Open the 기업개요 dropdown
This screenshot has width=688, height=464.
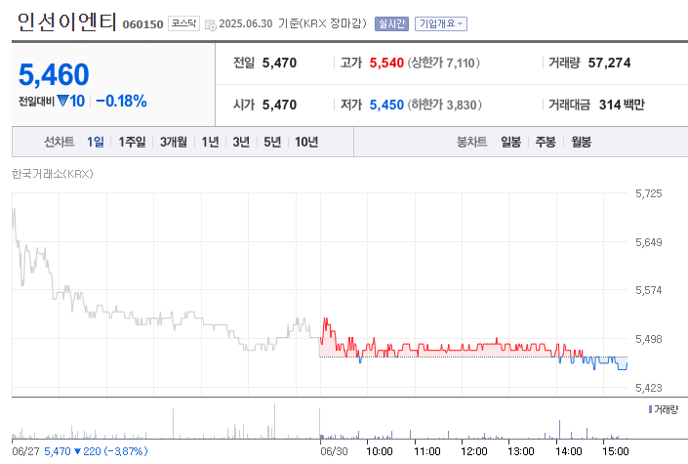(440, 23)
